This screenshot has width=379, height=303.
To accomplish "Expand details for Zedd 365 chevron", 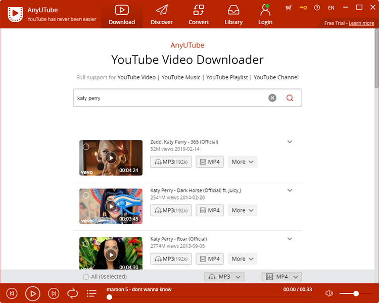I will [x=290, y=142].
